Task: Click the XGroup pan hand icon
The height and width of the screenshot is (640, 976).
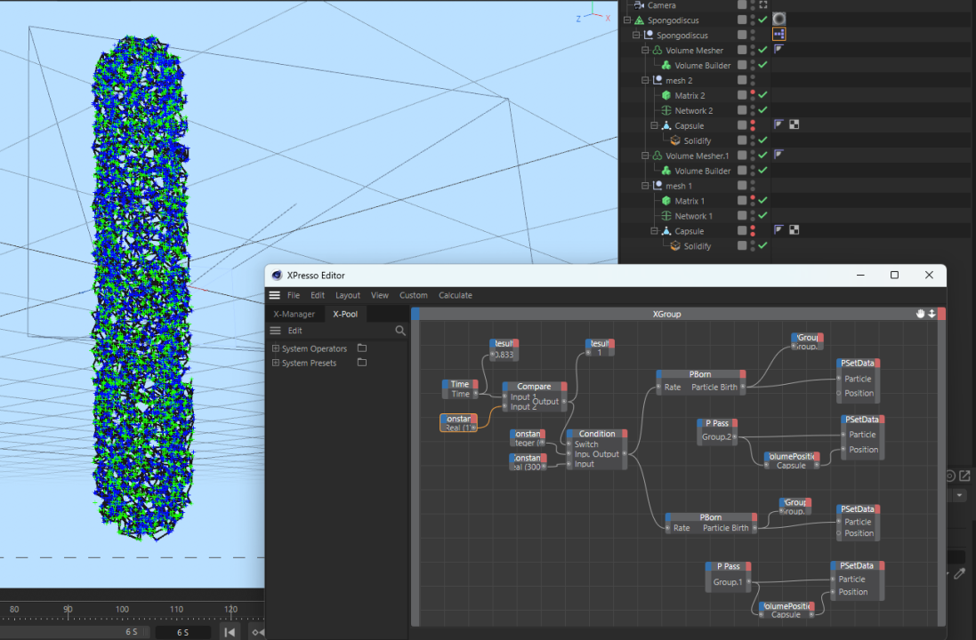Action: click(921, 314)
